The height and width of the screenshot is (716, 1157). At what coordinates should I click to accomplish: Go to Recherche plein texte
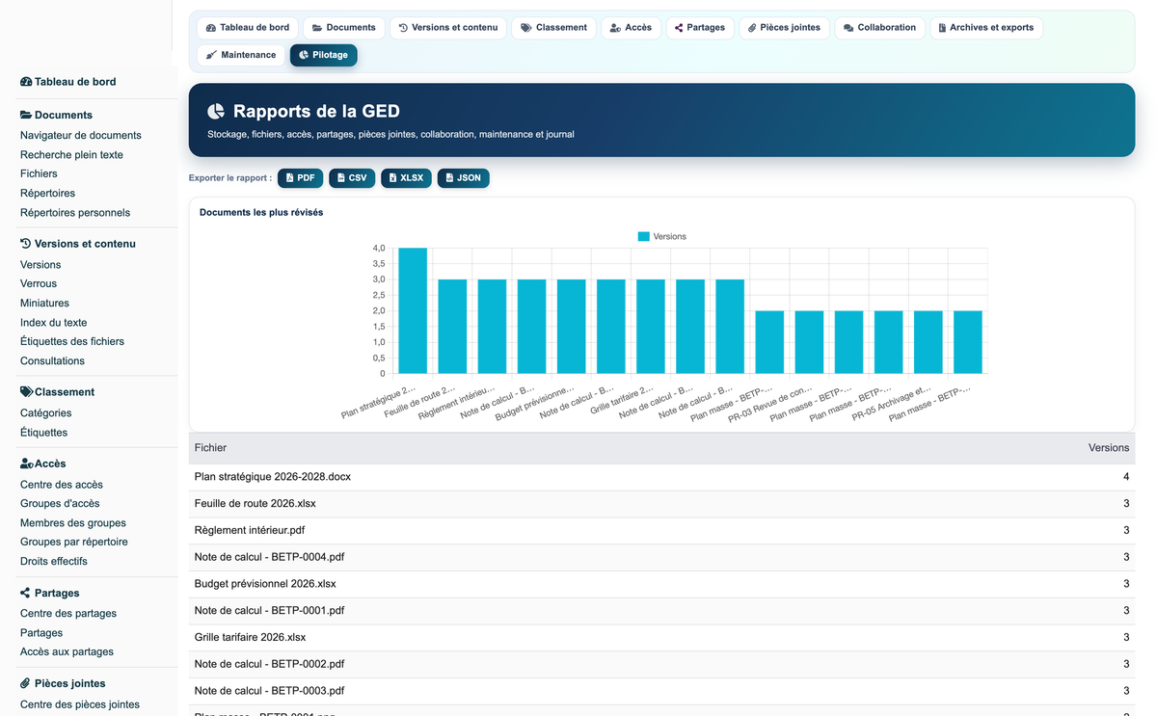coord(71,155)
